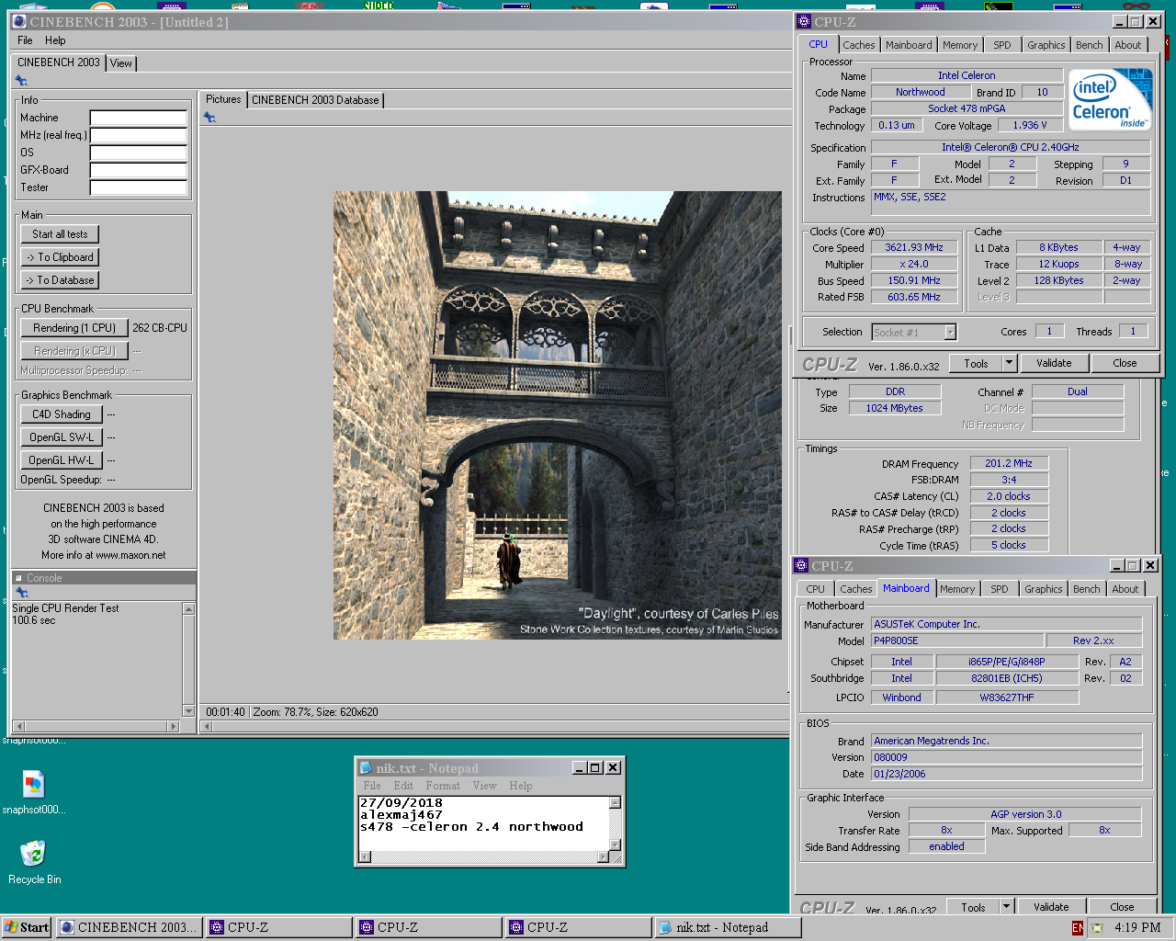Click Tools button in top CPU-Z window
This screenshot has height=941, width=1176.
pyautogui.click(x=976, y=363)
